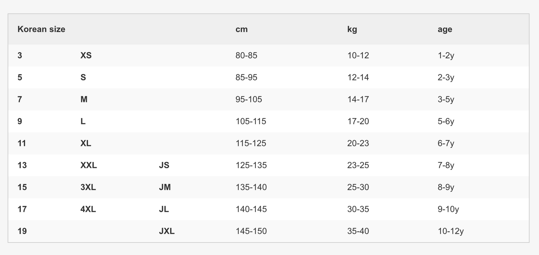
Task: Click the 4XL size label
Action: pyautogui.click(x=88, y=209)
